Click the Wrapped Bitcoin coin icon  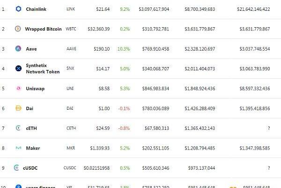click(x=18, y=29)
